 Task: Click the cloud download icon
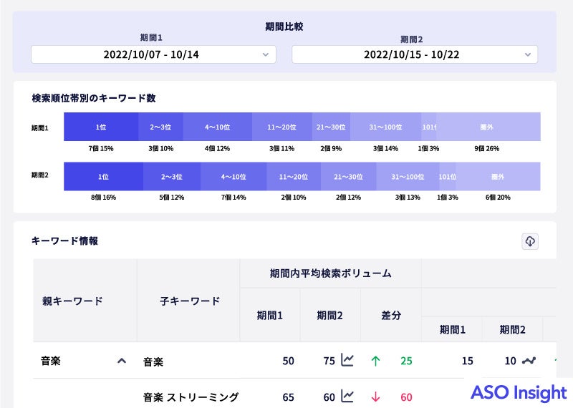pos(530,241)
